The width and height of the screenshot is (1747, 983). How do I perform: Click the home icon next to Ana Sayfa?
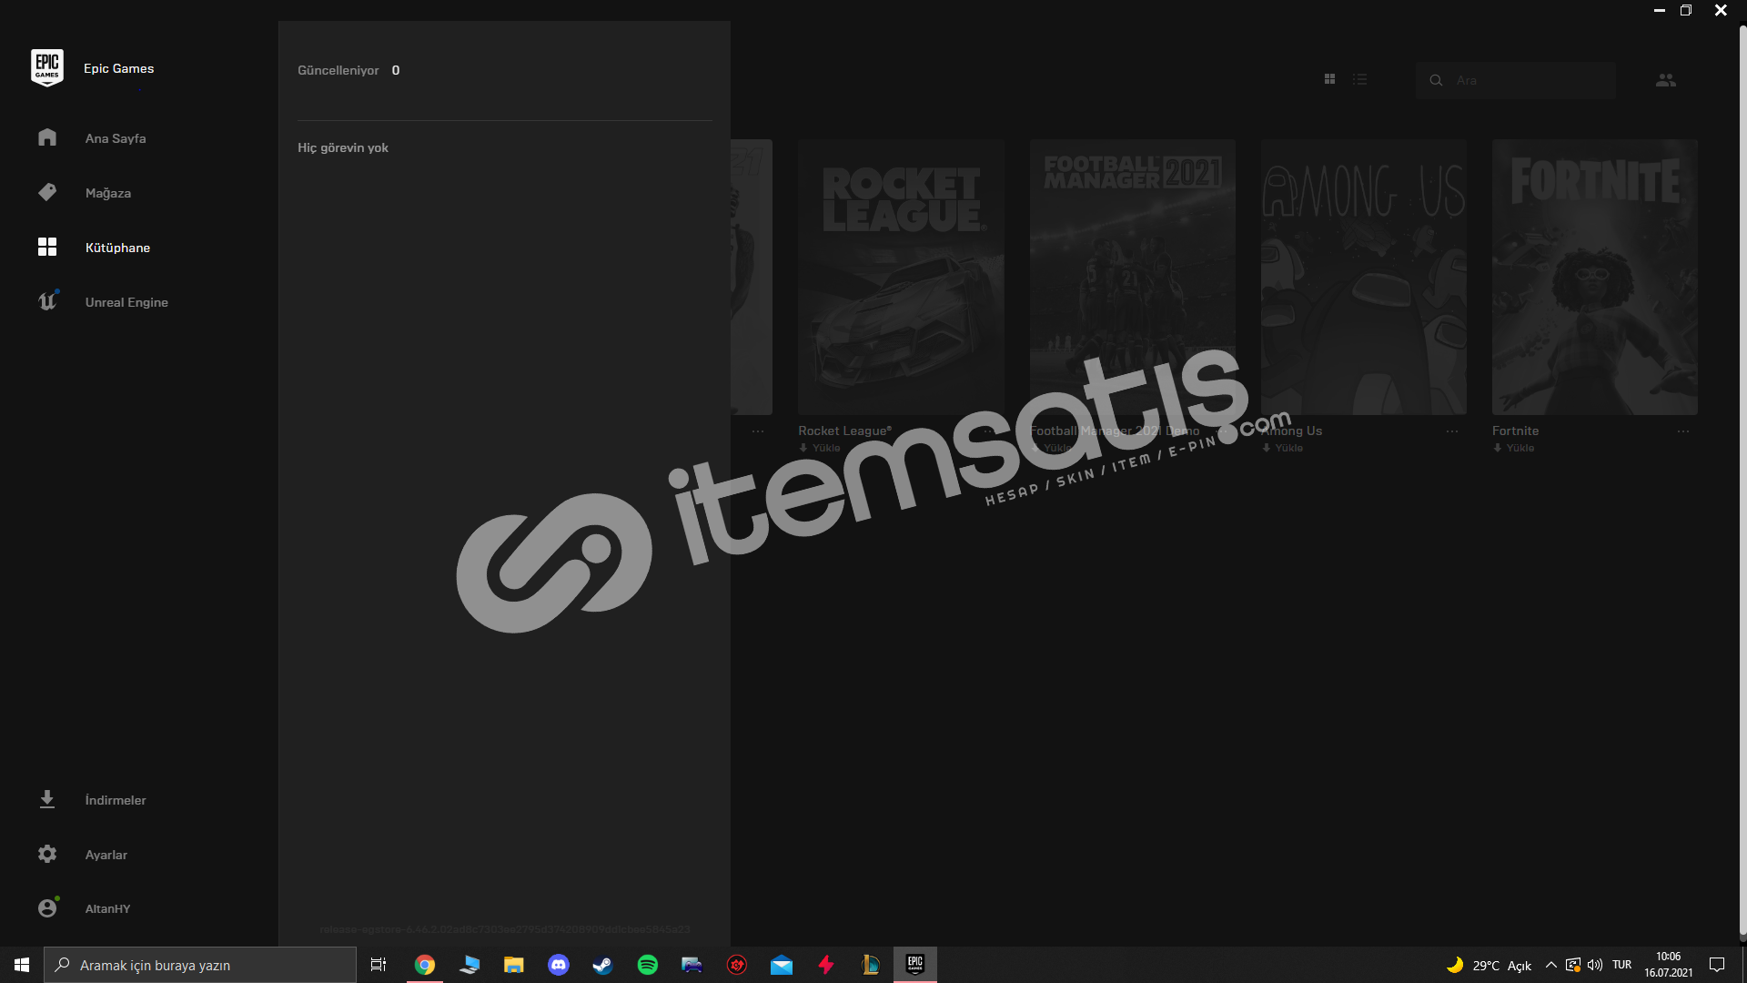tap(47, 137)
